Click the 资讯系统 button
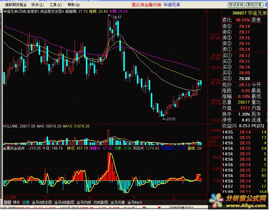The image size is (269, 210). click(x=236, y=5)
